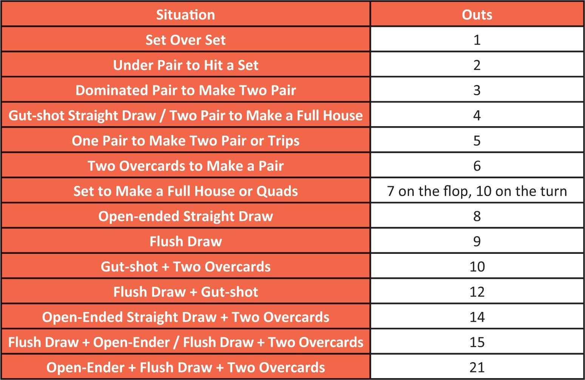Select the Flush Draw situation cell
Image resolution: width=585 pixels, height=380 pixels.
click(x=185, y=241)
